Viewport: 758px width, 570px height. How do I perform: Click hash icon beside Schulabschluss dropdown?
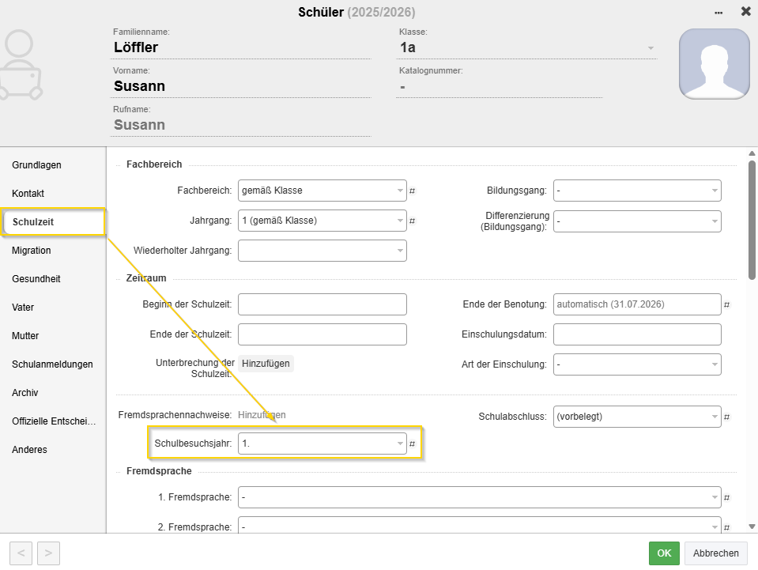point(726,417)
